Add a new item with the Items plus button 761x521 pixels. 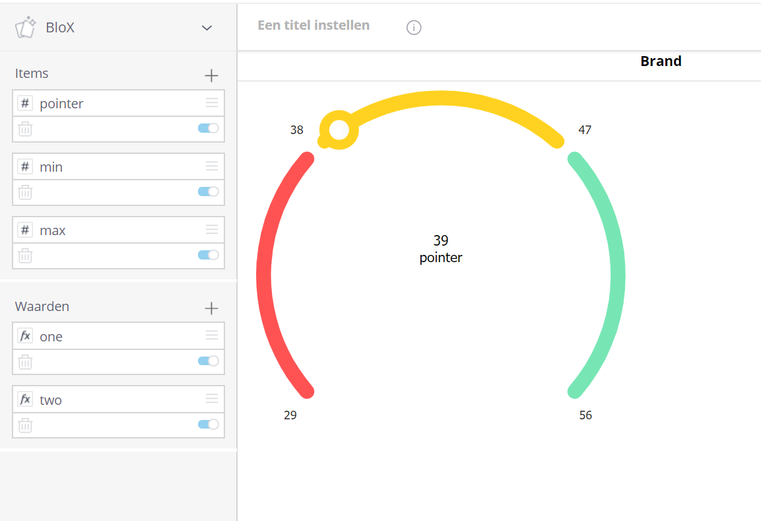211,75
